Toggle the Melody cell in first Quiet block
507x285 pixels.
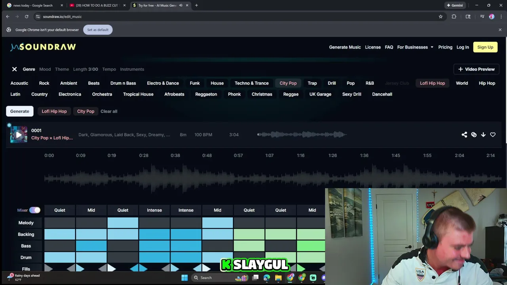pos(59,223)
